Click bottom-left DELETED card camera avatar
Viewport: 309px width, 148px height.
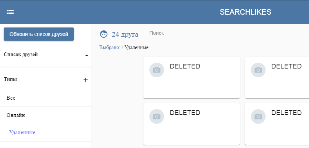pyautogui.click(x=157, y=116)
